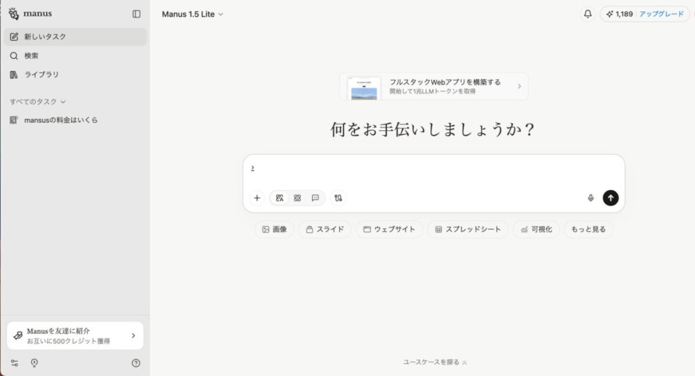The height and width of the screenshot is (376, 695).
Task: Click the plus attach button
Action: coord(257,198)
